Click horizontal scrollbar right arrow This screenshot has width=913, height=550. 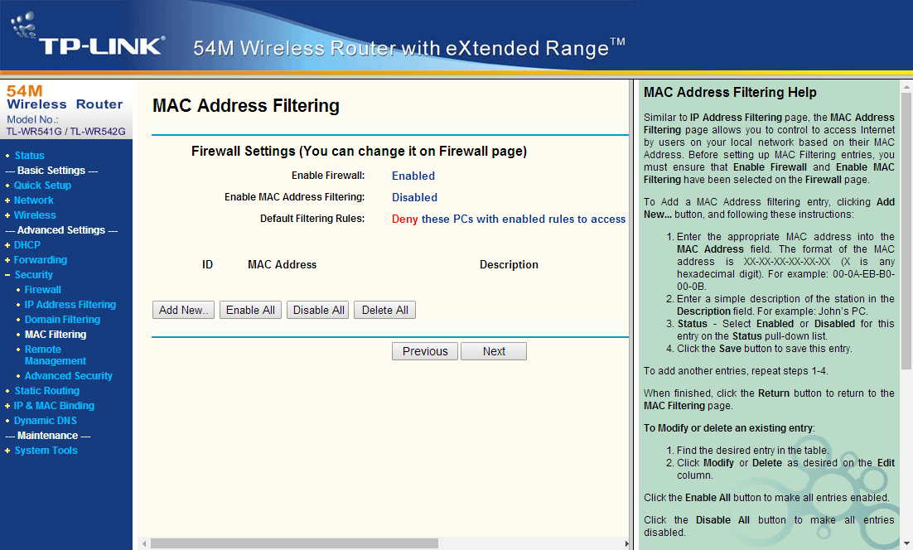coord(626,543)
